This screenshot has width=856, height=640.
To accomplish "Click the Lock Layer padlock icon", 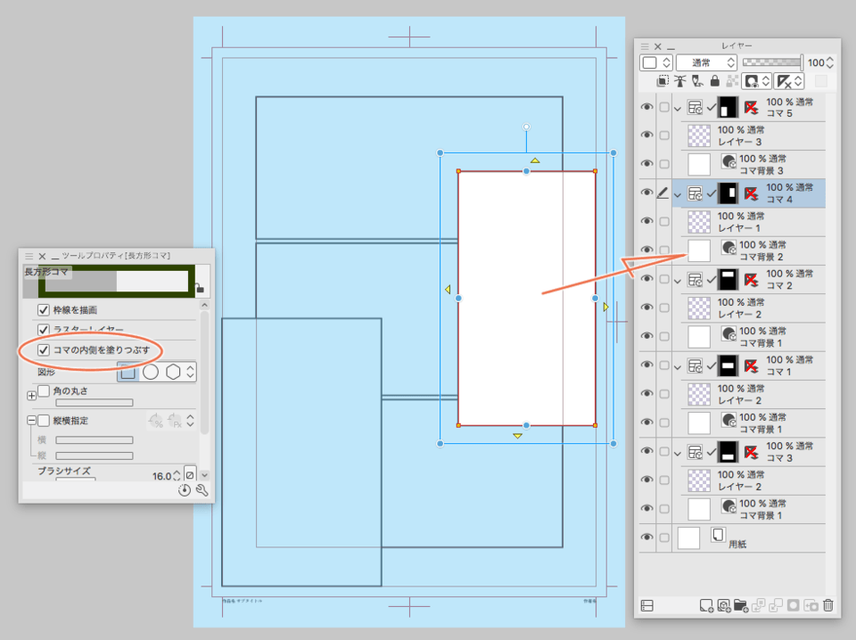I will point(715,81).
